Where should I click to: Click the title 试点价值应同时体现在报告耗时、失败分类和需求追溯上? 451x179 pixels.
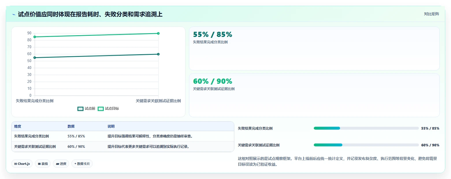(x=90, y=14)
